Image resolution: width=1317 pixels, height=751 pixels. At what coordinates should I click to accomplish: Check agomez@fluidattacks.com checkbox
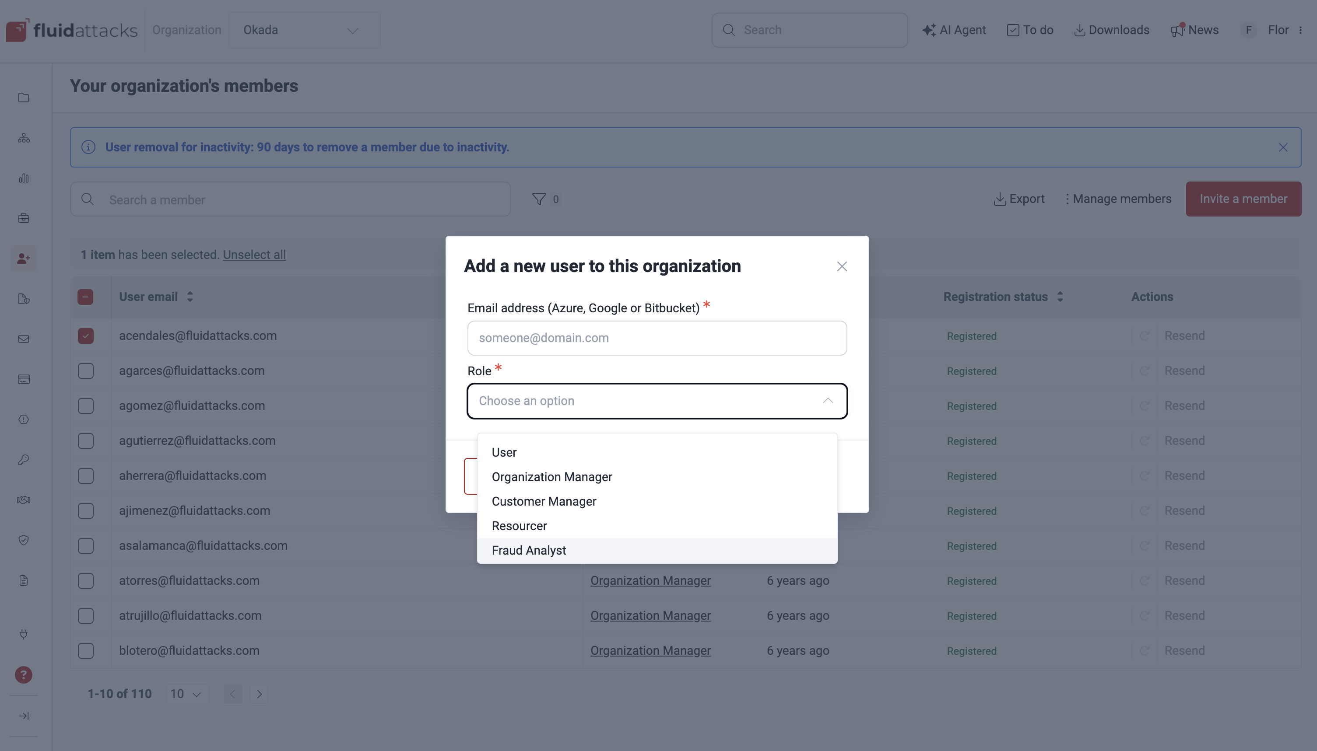tap(86, 406)
